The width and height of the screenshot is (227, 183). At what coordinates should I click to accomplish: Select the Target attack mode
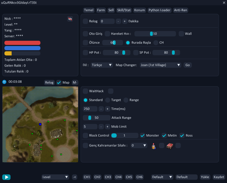point(108,100)
